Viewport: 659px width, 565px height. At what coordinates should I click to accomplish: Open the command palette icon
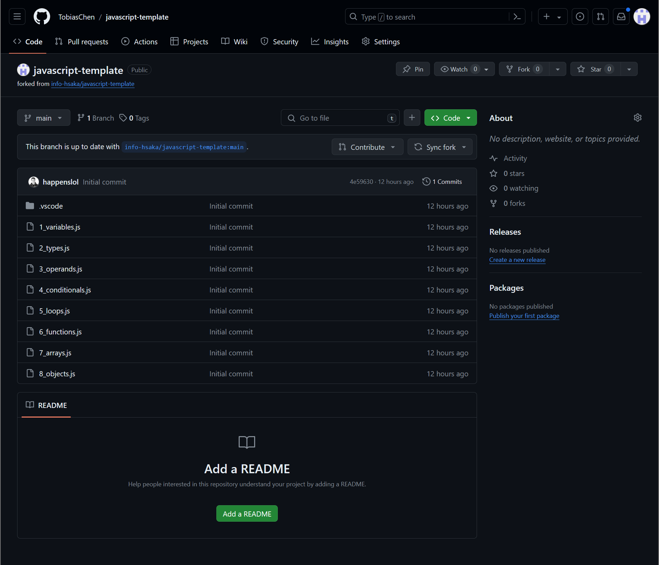(517, 16)
